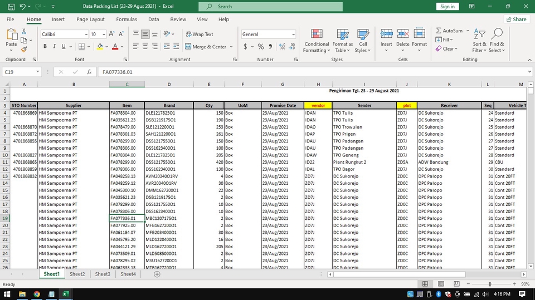Click the Format Painter brush icon
This screenshot has width=535, height=300.
[x=24, y=50]
